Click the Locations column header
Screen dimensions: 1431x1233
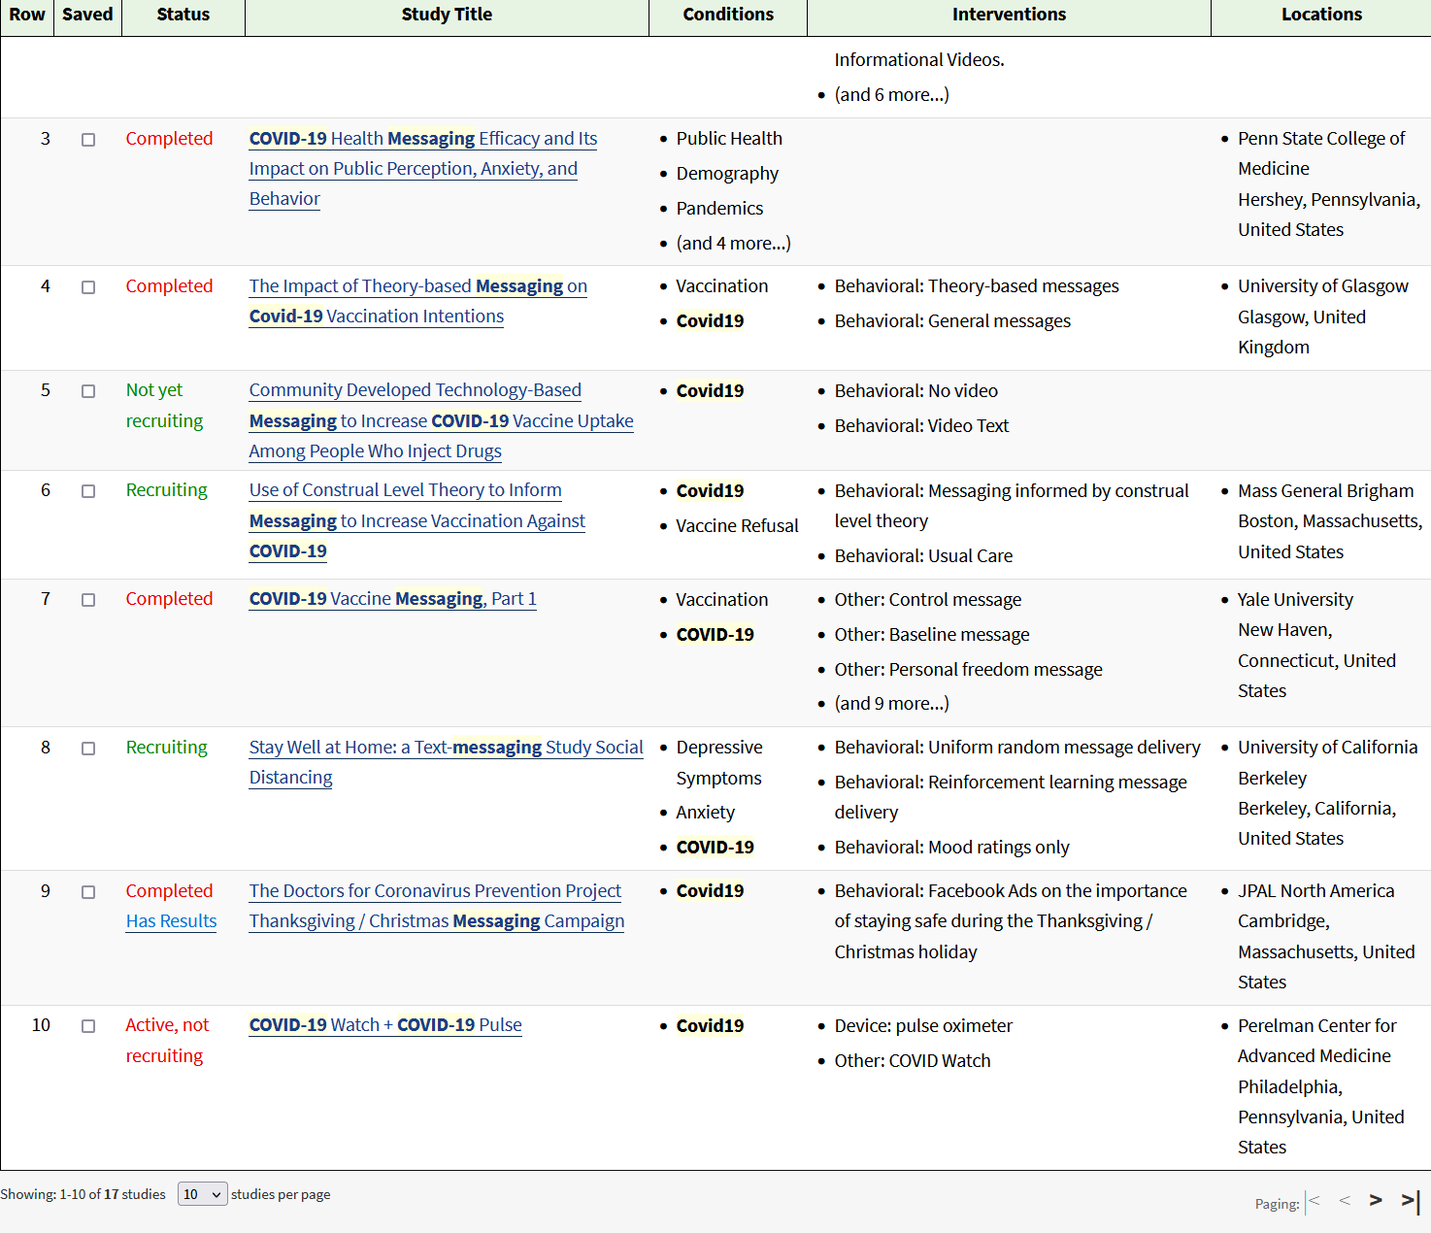tap(1321, 15)
